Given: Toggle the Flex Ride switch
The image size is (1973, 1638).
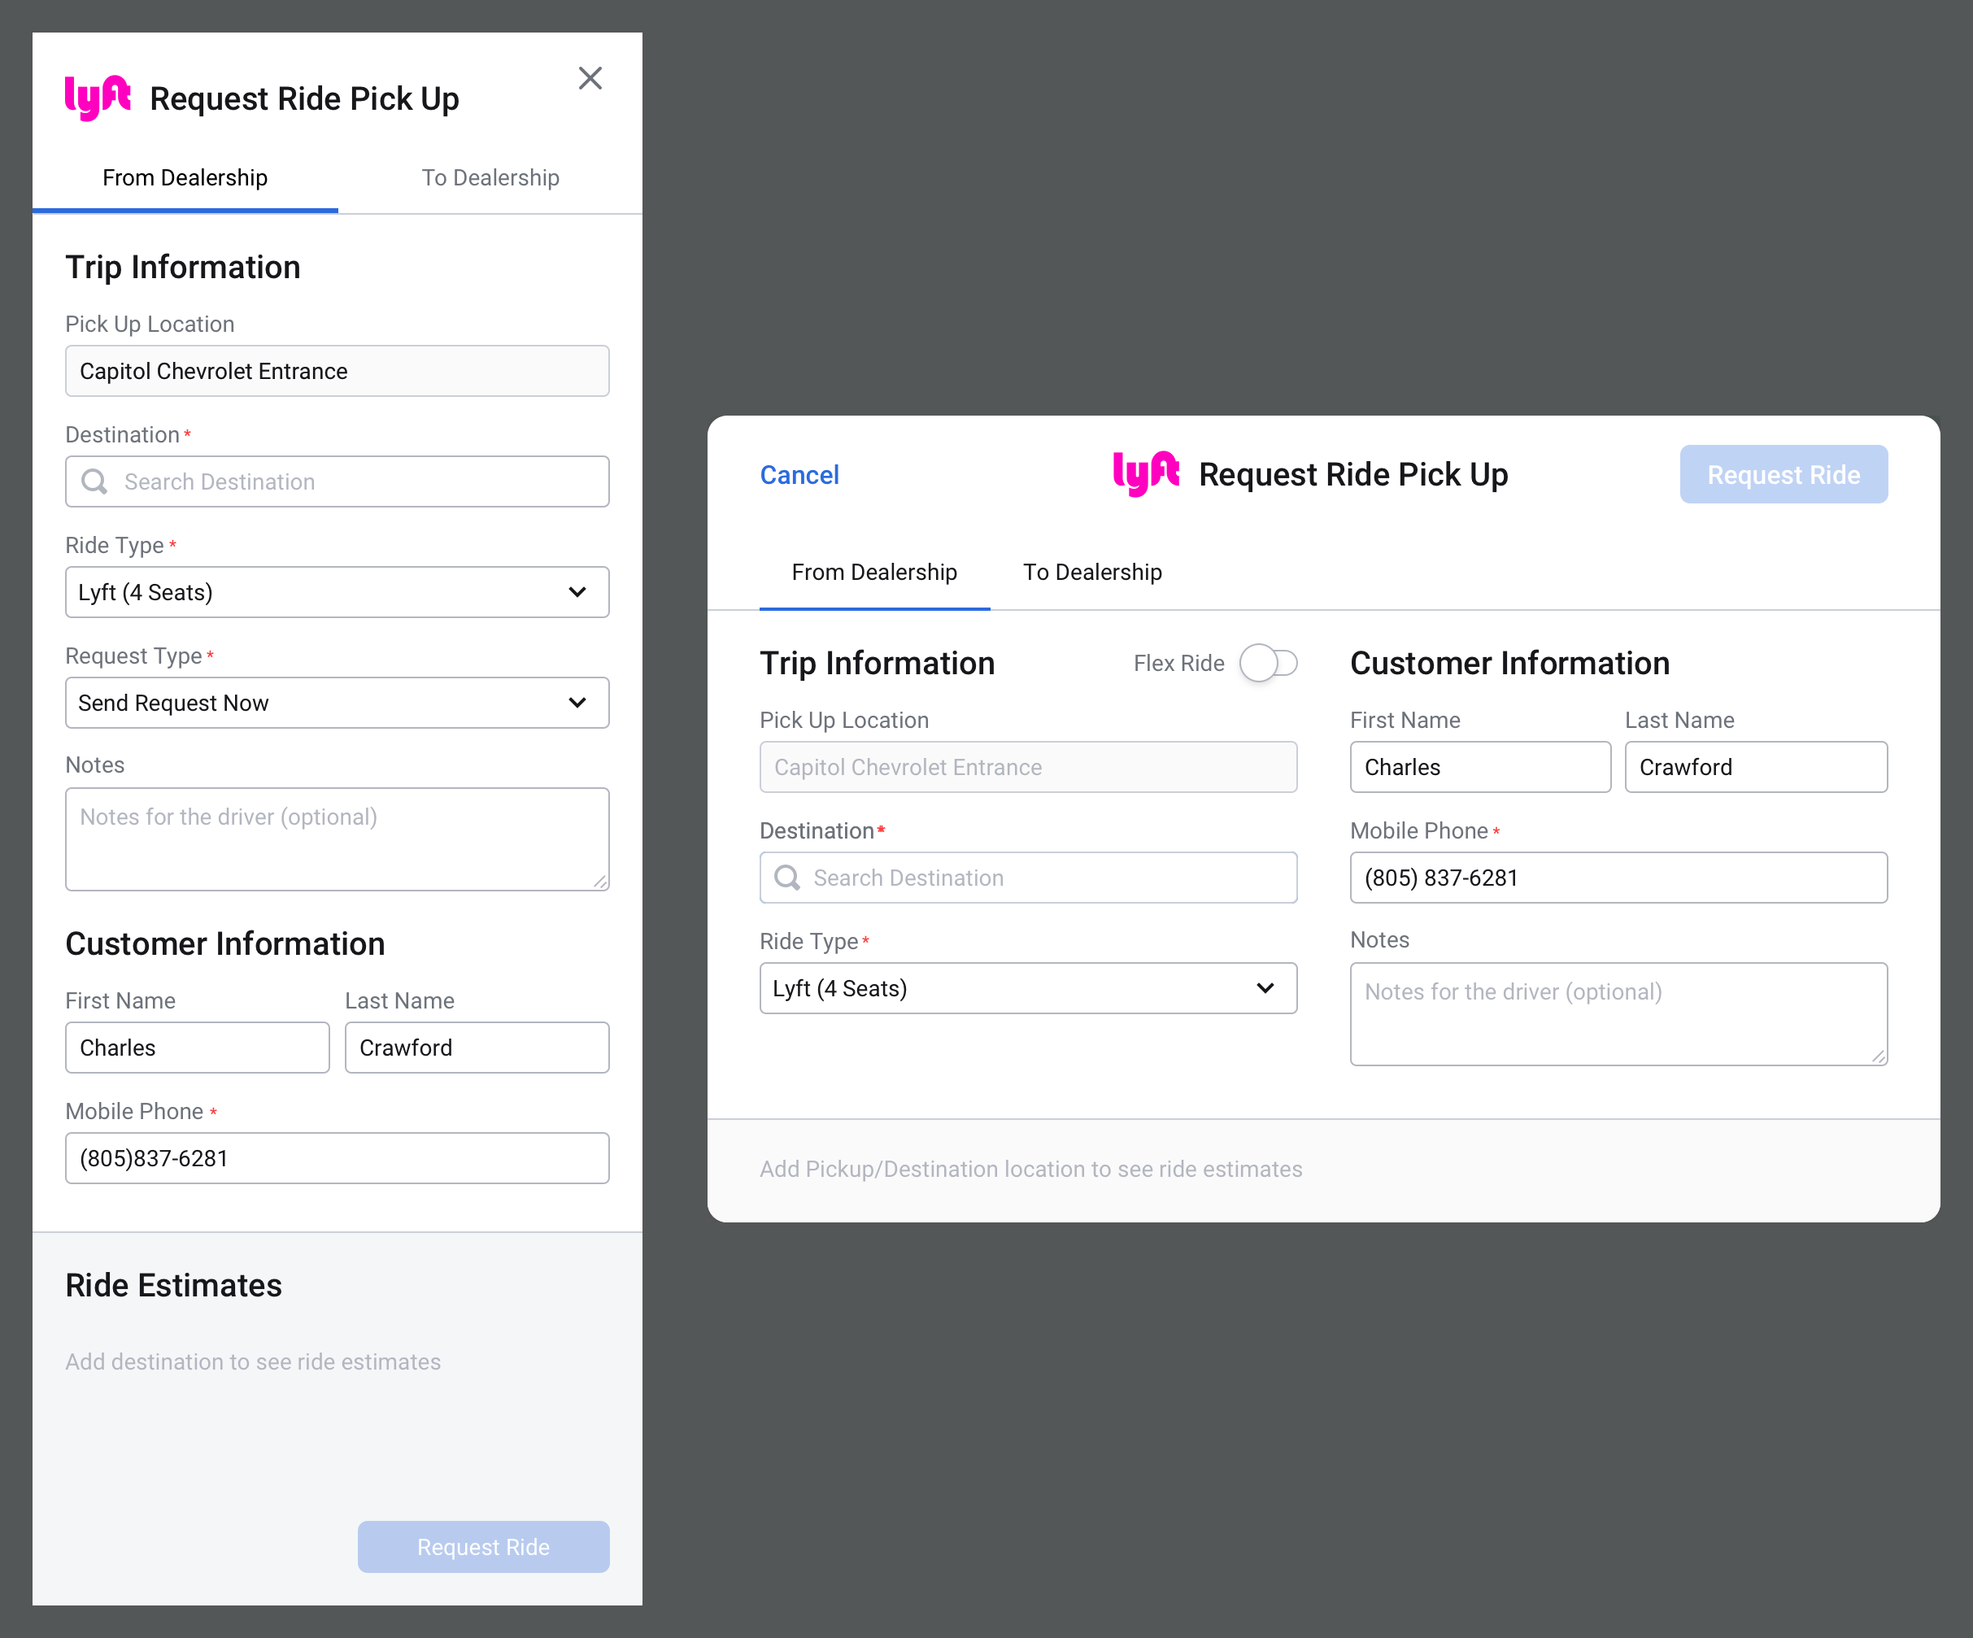Looking at the screenshot, I should coord(1269,664).
